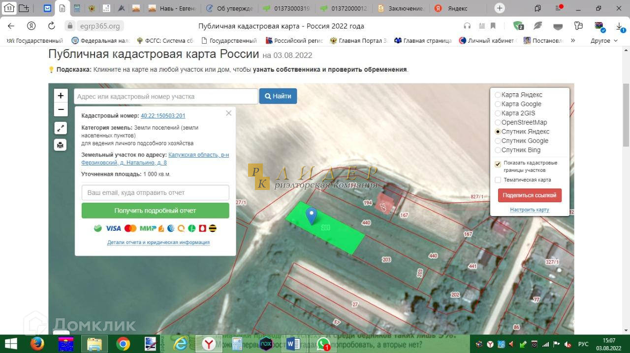Open Nox app from the taskbar

pos(266,344)
